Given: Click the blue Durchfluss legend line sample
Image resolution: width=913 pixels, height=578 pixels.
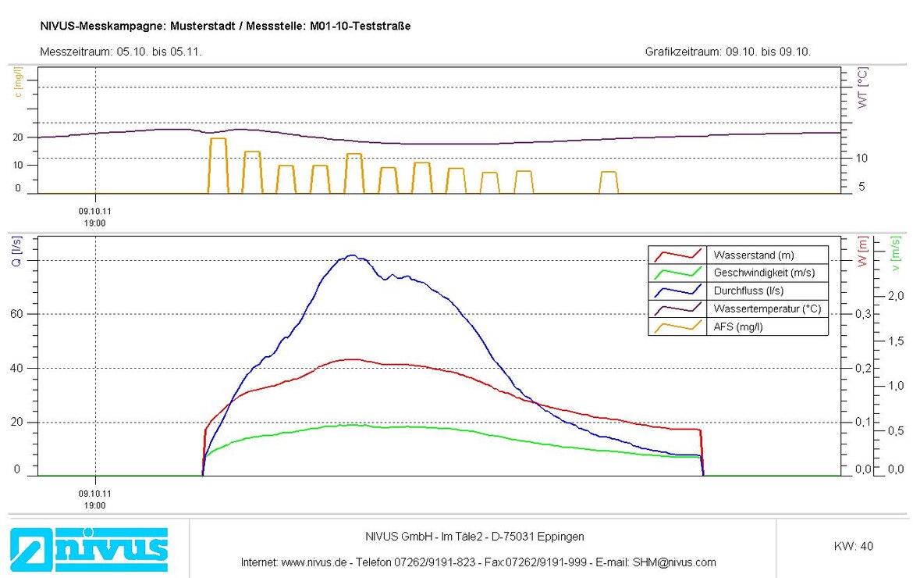Looking at the screenshot, I should click(x=677, y=291).
